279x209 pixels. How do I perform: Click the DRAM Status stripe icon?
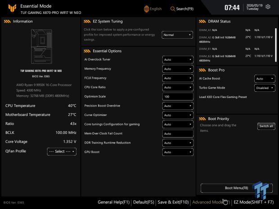click(202, 21)
